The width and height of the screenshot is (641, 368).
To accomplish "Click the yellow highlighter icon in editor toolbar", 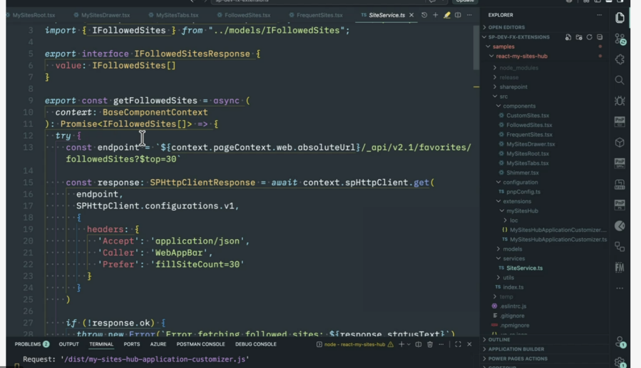I will pos(447,15).
